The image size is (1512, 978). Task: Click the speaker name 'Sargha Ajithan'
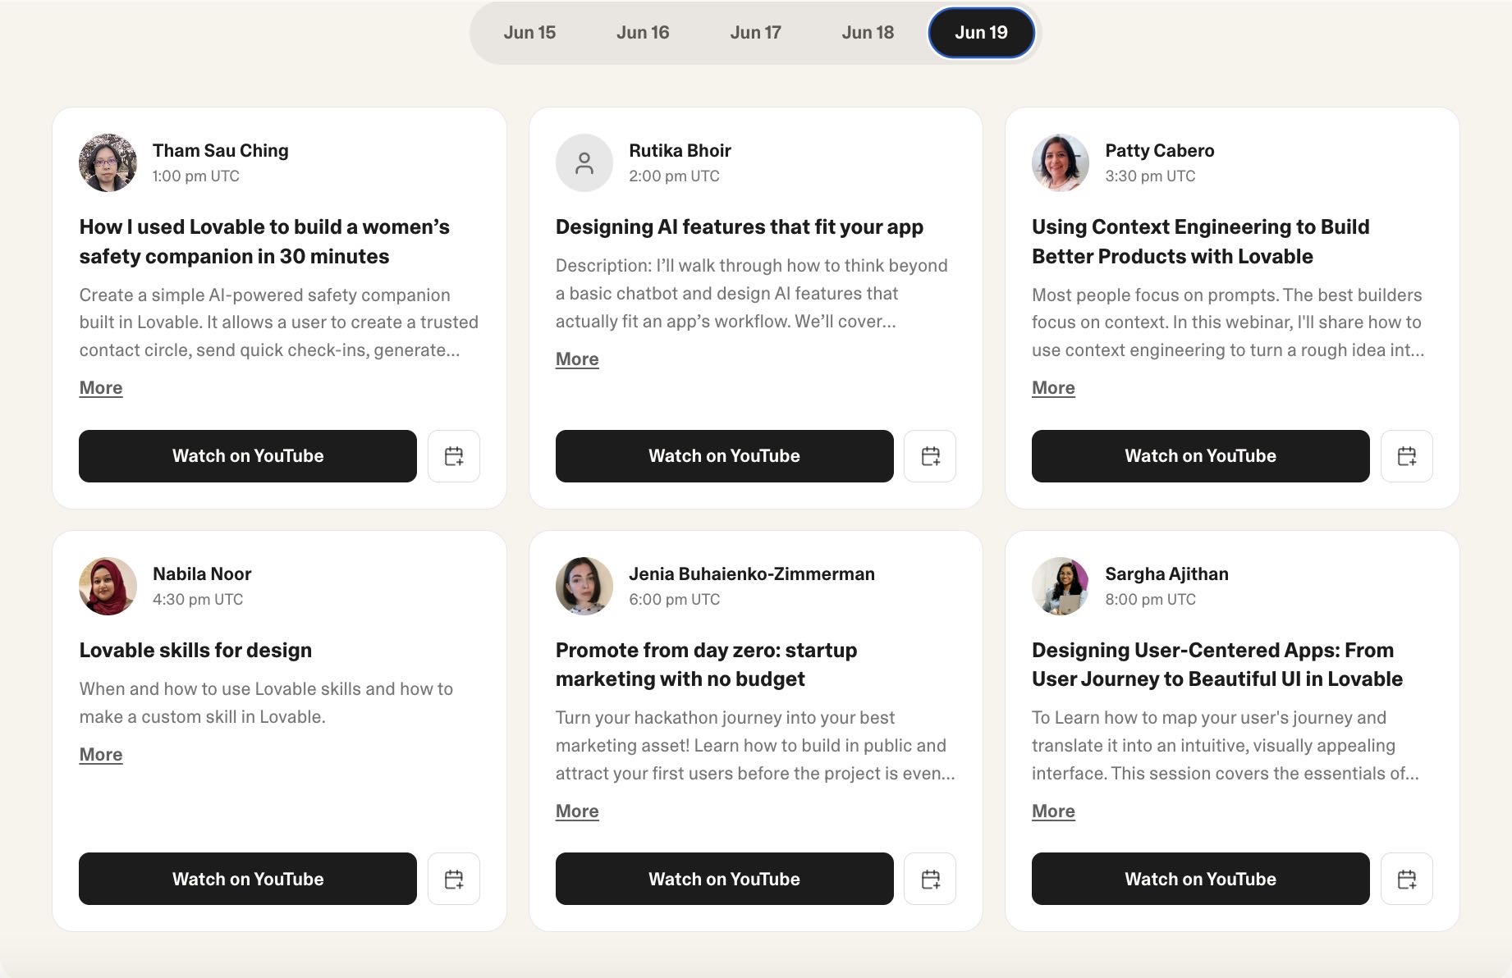click(x=1167, y=574)
